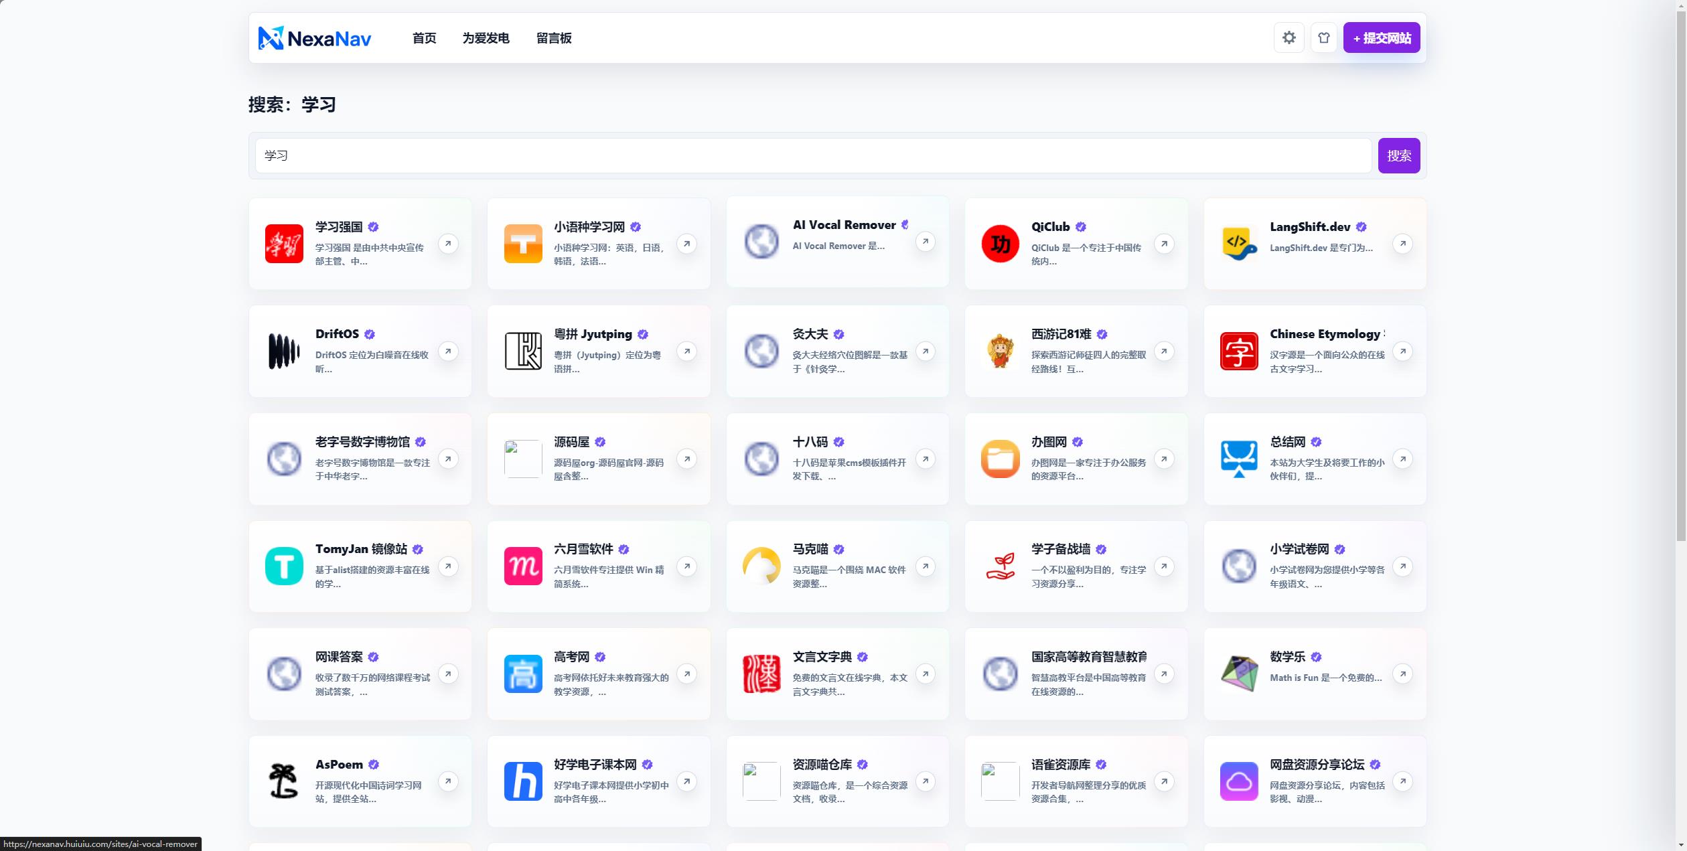Click the blue h 好学电子课本网 logo
Image resolution: width=1687 pixels, height=851 pixels.
click(523, 781)
